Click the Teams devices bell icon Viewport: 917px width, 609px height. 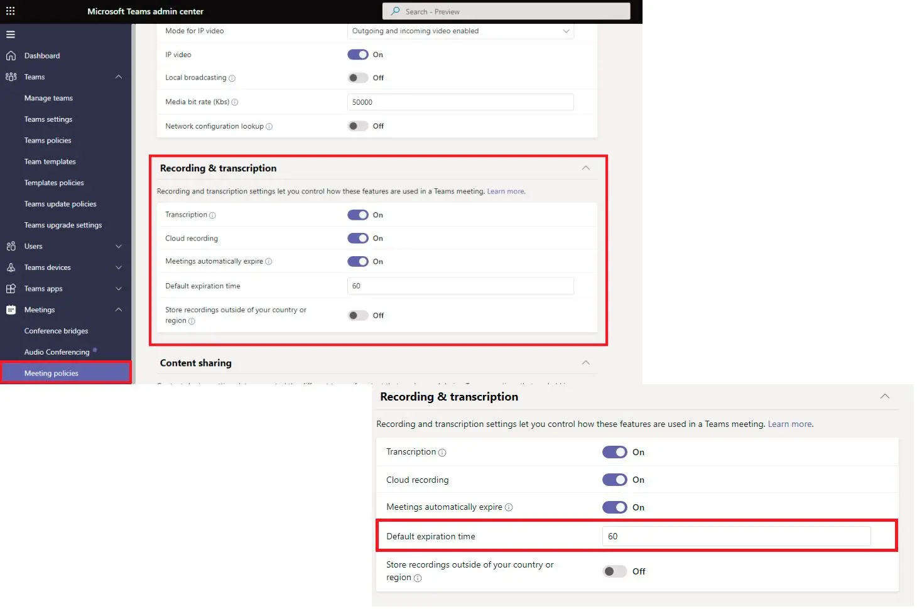[11, 267]
